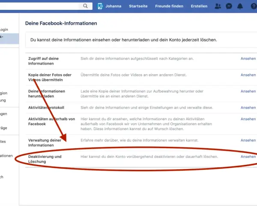
Task: Open the notifications bell icon
Action: pyautogui.click(x=240, y=6)
